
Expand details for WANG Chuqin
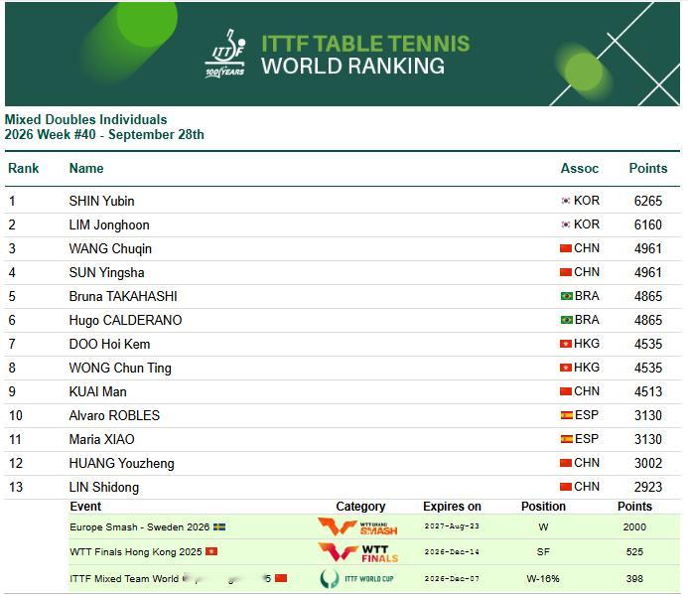343,248
